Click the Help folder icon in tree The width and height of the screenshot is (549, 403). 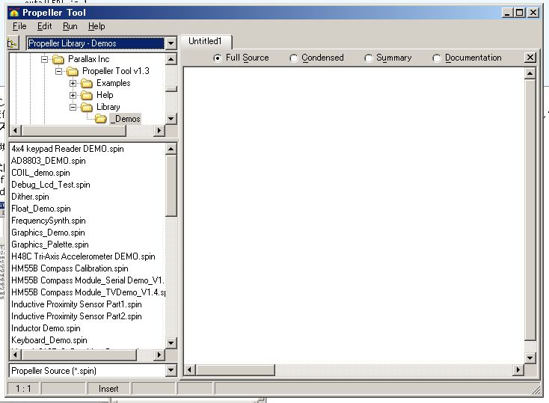87,95
